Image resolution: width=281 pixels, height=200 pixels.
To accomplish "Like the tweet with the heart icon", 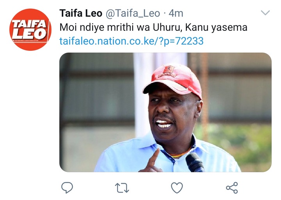I will (x=177, y=187).
